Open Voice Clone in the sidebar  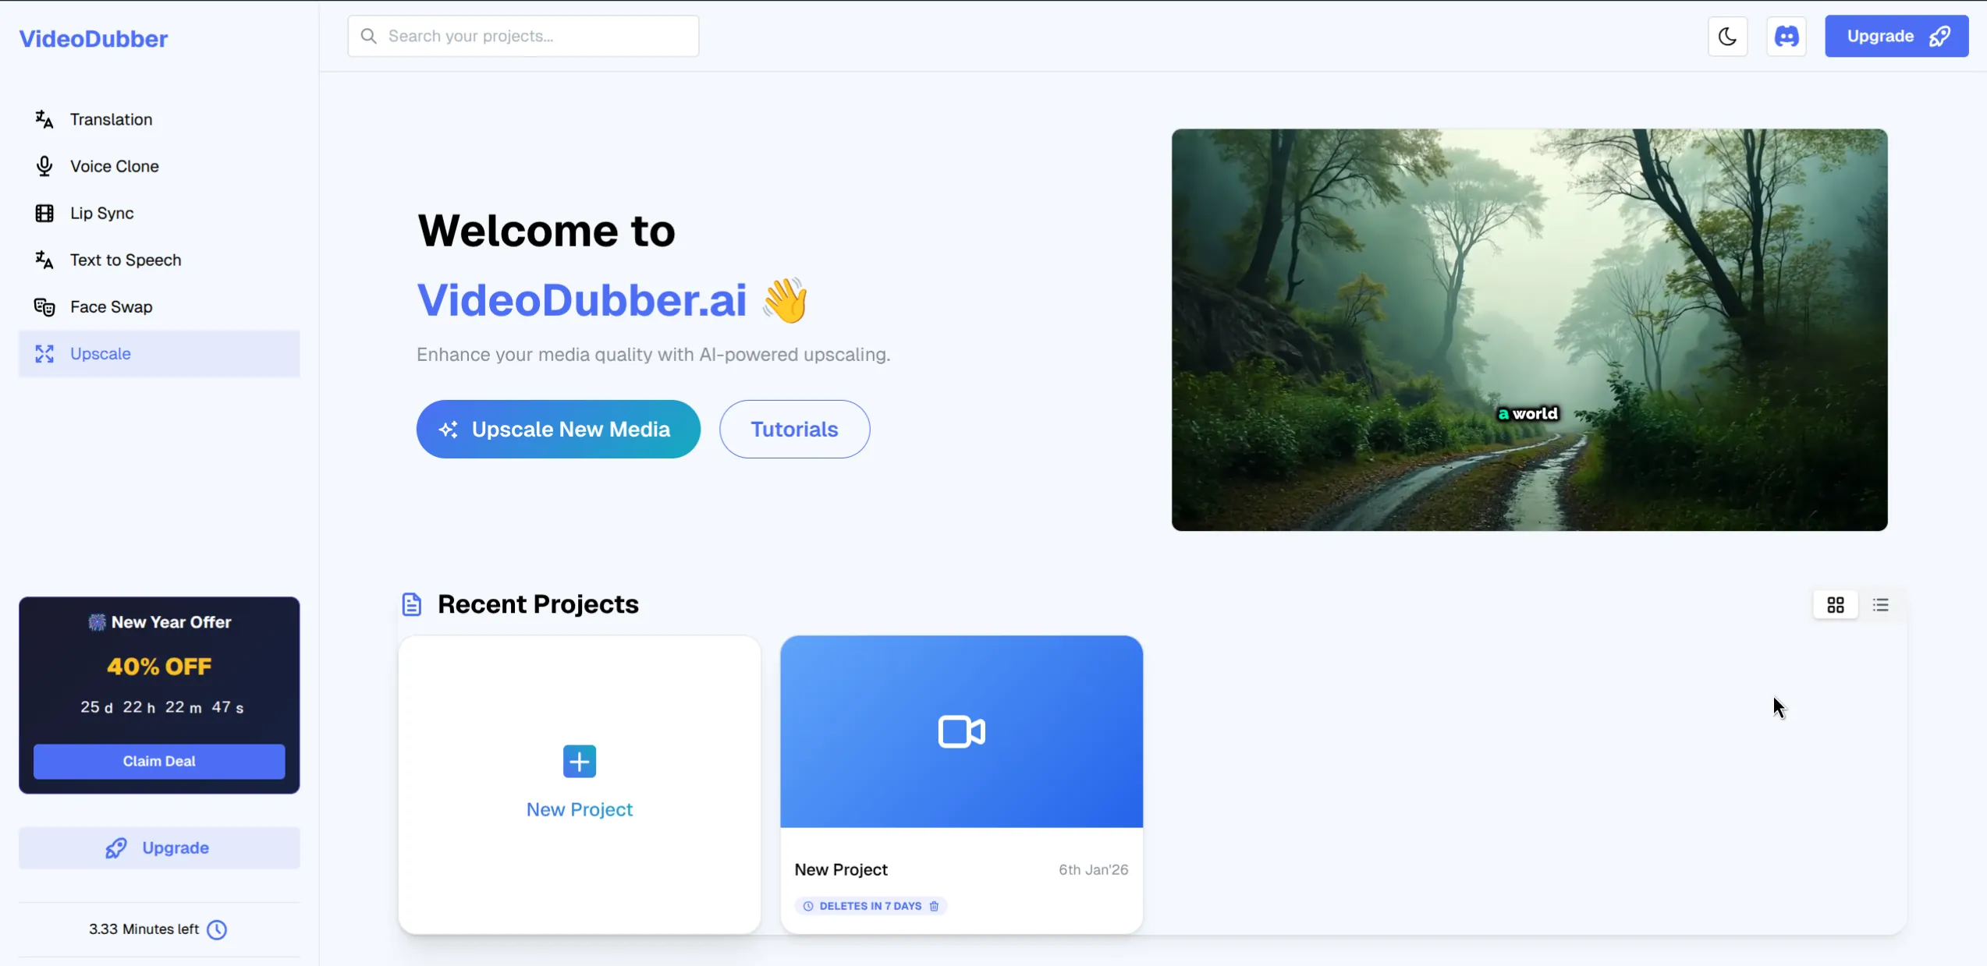pyautogui.click(x=114, y=166)
